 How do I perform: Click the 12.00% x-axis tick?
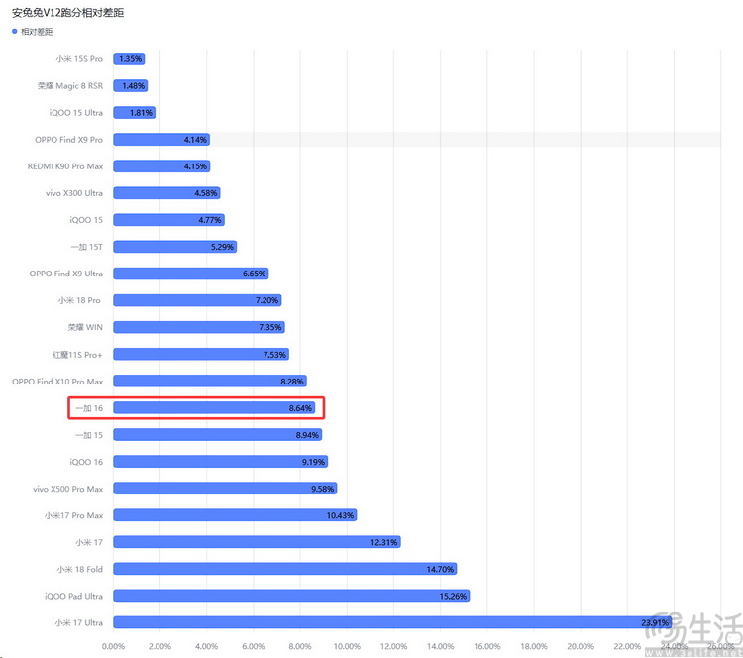click(393, 647)
